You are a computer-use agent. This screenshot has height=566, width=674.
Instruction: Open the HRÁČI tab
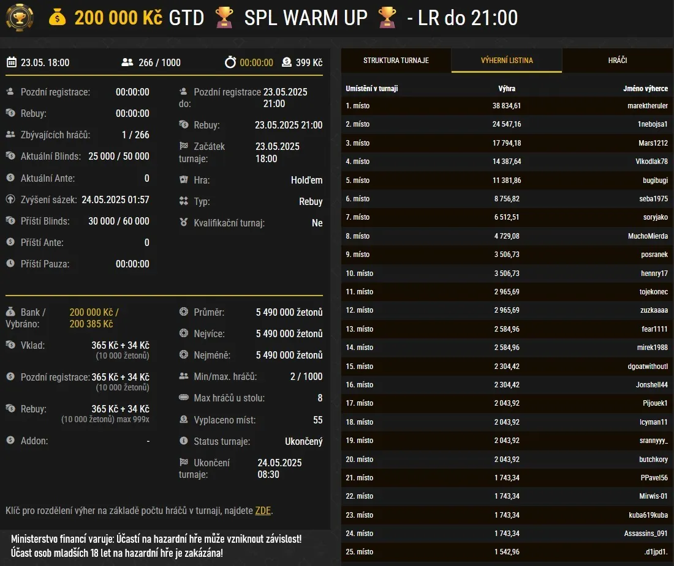[618, 60]
